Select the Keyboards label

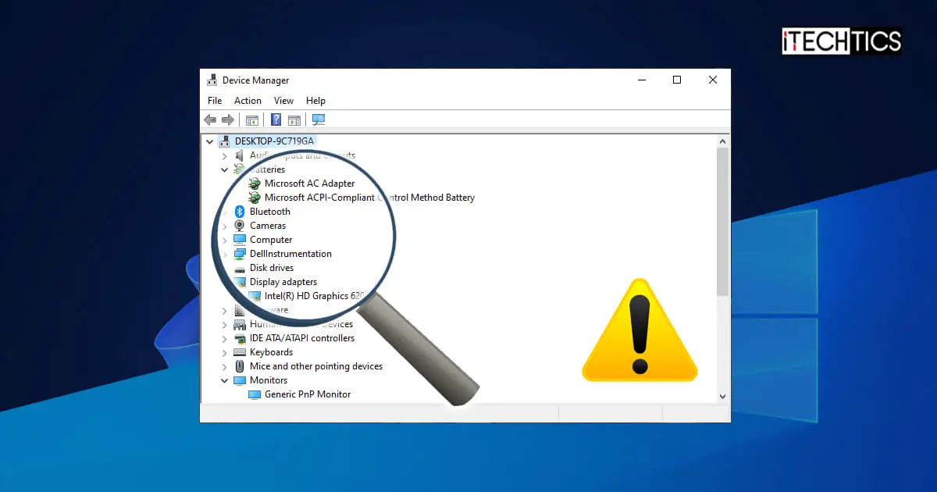[x=271, y=352]
